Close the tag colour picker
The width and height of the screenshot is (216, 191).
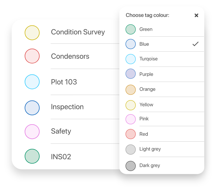tap(196, 15)
